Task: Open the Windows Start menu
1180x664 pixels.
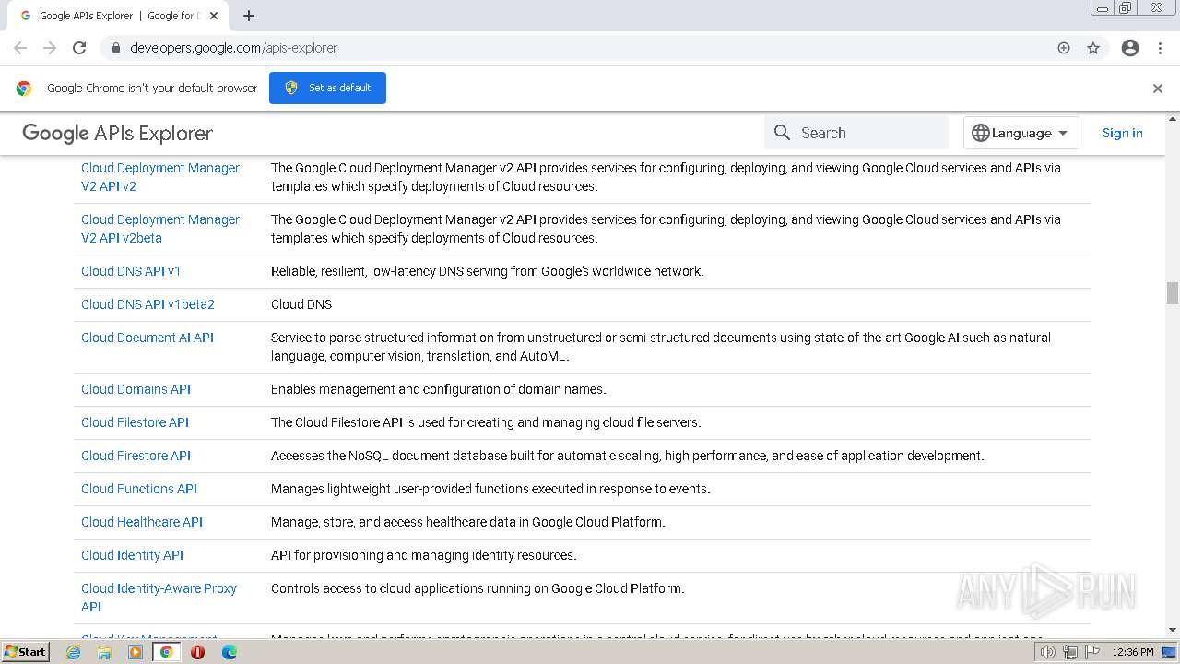Action: click(x=25, y=651)
